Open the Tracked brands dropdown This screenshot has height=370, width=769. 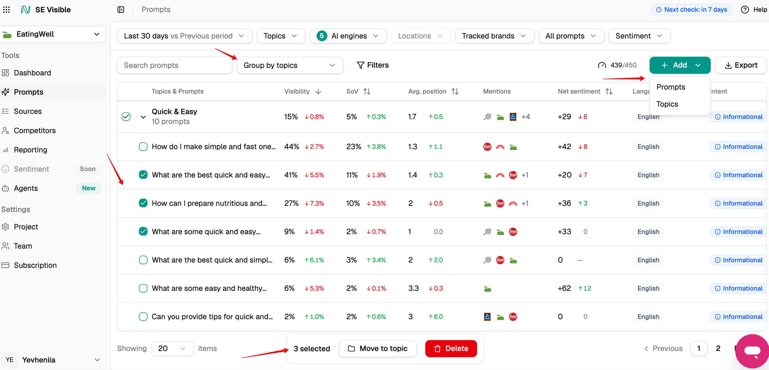494,36
